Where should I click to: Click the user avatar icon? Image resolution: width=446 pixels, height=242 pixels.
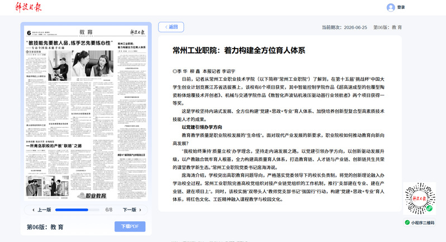391,7
